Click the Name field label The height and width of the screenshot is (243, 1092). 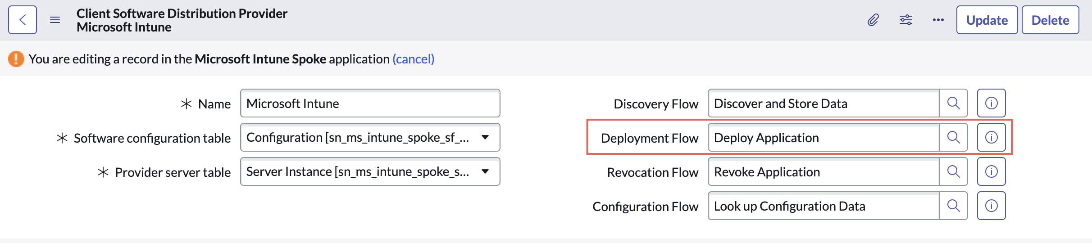[x=214, y=104]
